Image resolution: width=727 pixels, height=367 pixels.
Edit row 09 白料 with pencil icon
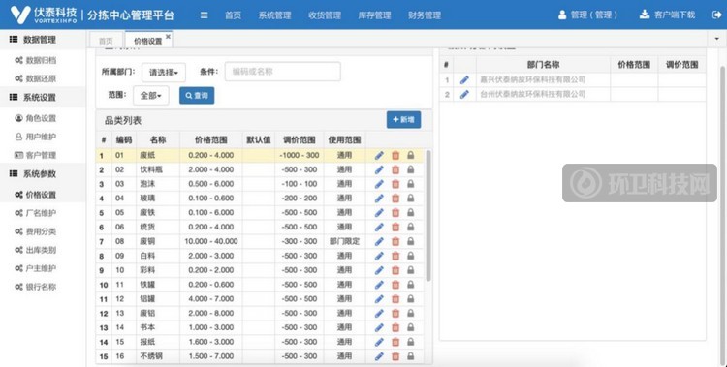pos(379,256)
